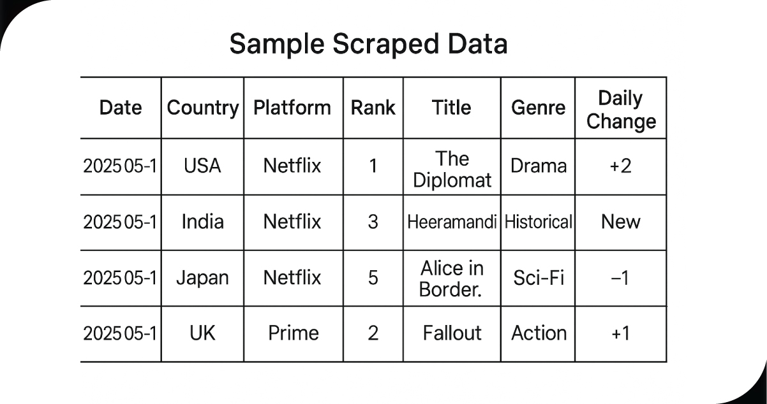Select "The Diplomat" title cell
The image size is (767, 404).
click(x=452, y=169)
